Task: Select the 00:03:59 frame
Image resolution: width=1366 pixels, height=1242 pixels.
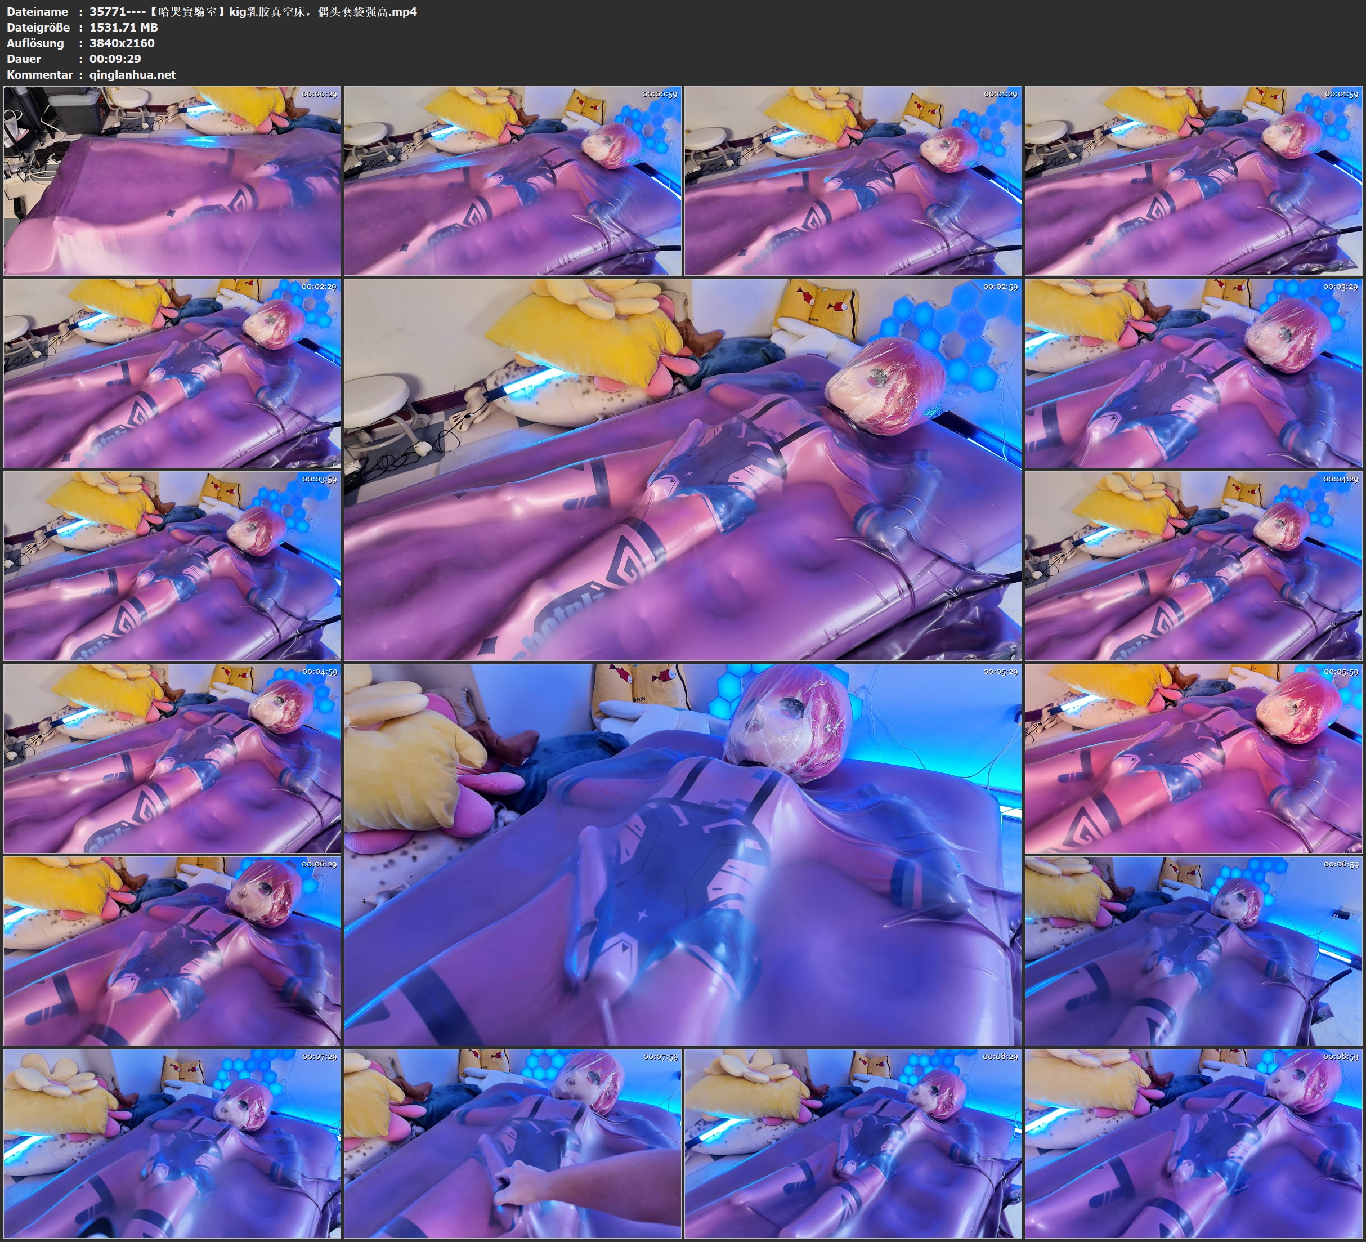Action: tap(172, 566)
